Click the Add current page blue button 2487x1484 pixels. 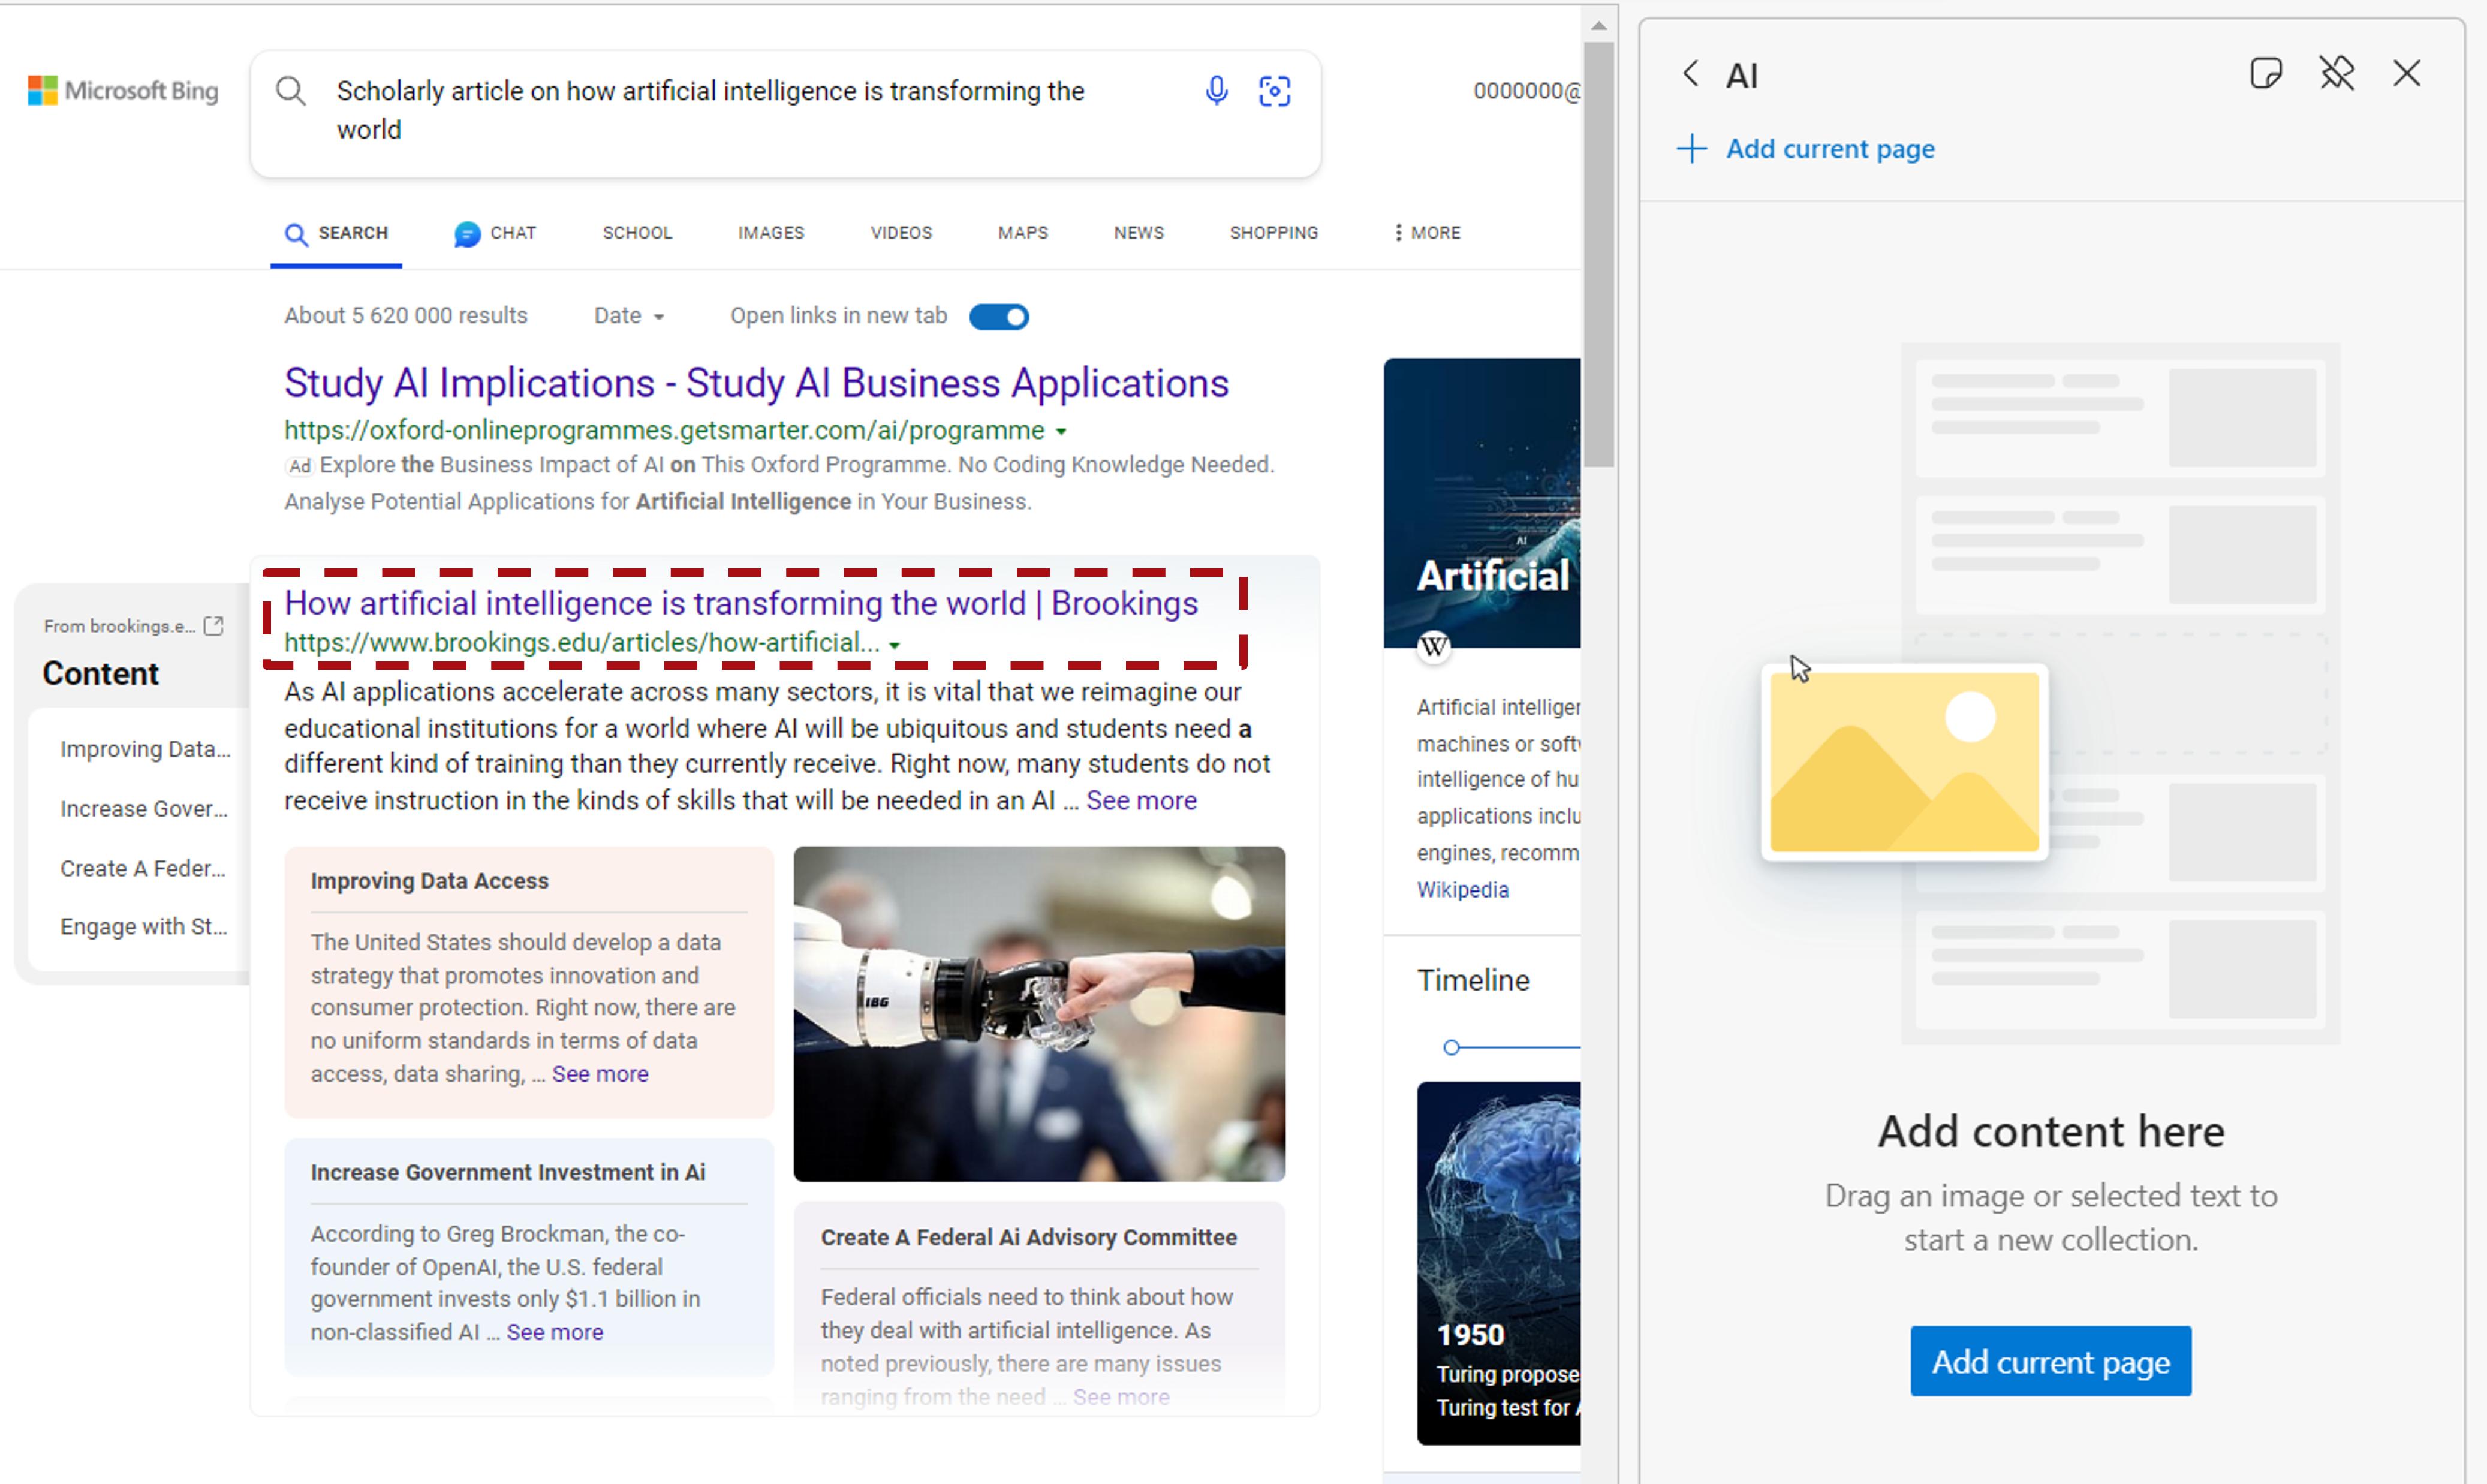pyautogui.click(x=2050, y=1362)
